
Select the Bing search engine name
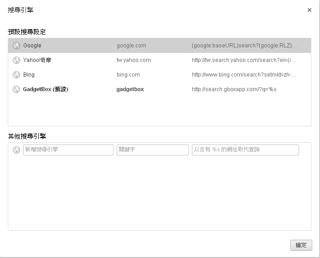click(x=29, y=75)
